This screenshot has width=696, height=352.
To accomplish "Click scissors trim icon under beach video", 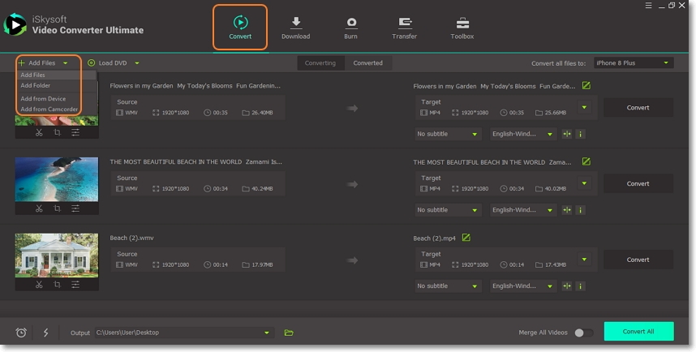I will pos(39,208).
